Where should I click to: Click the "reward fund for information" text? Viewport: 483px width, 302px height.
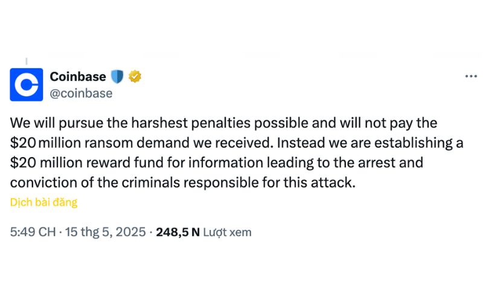(174, 162)
